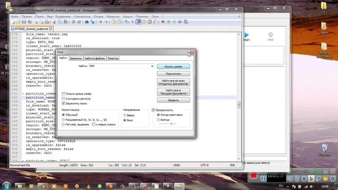Open the 'Найти' search history dropdown arrow
The width and height of the screenshot is (338, 190).
(x=152, y=66)
